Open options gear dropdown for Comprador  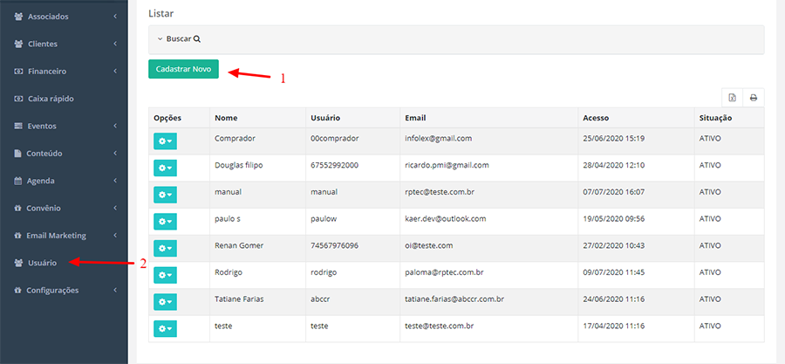pos(165,141)
